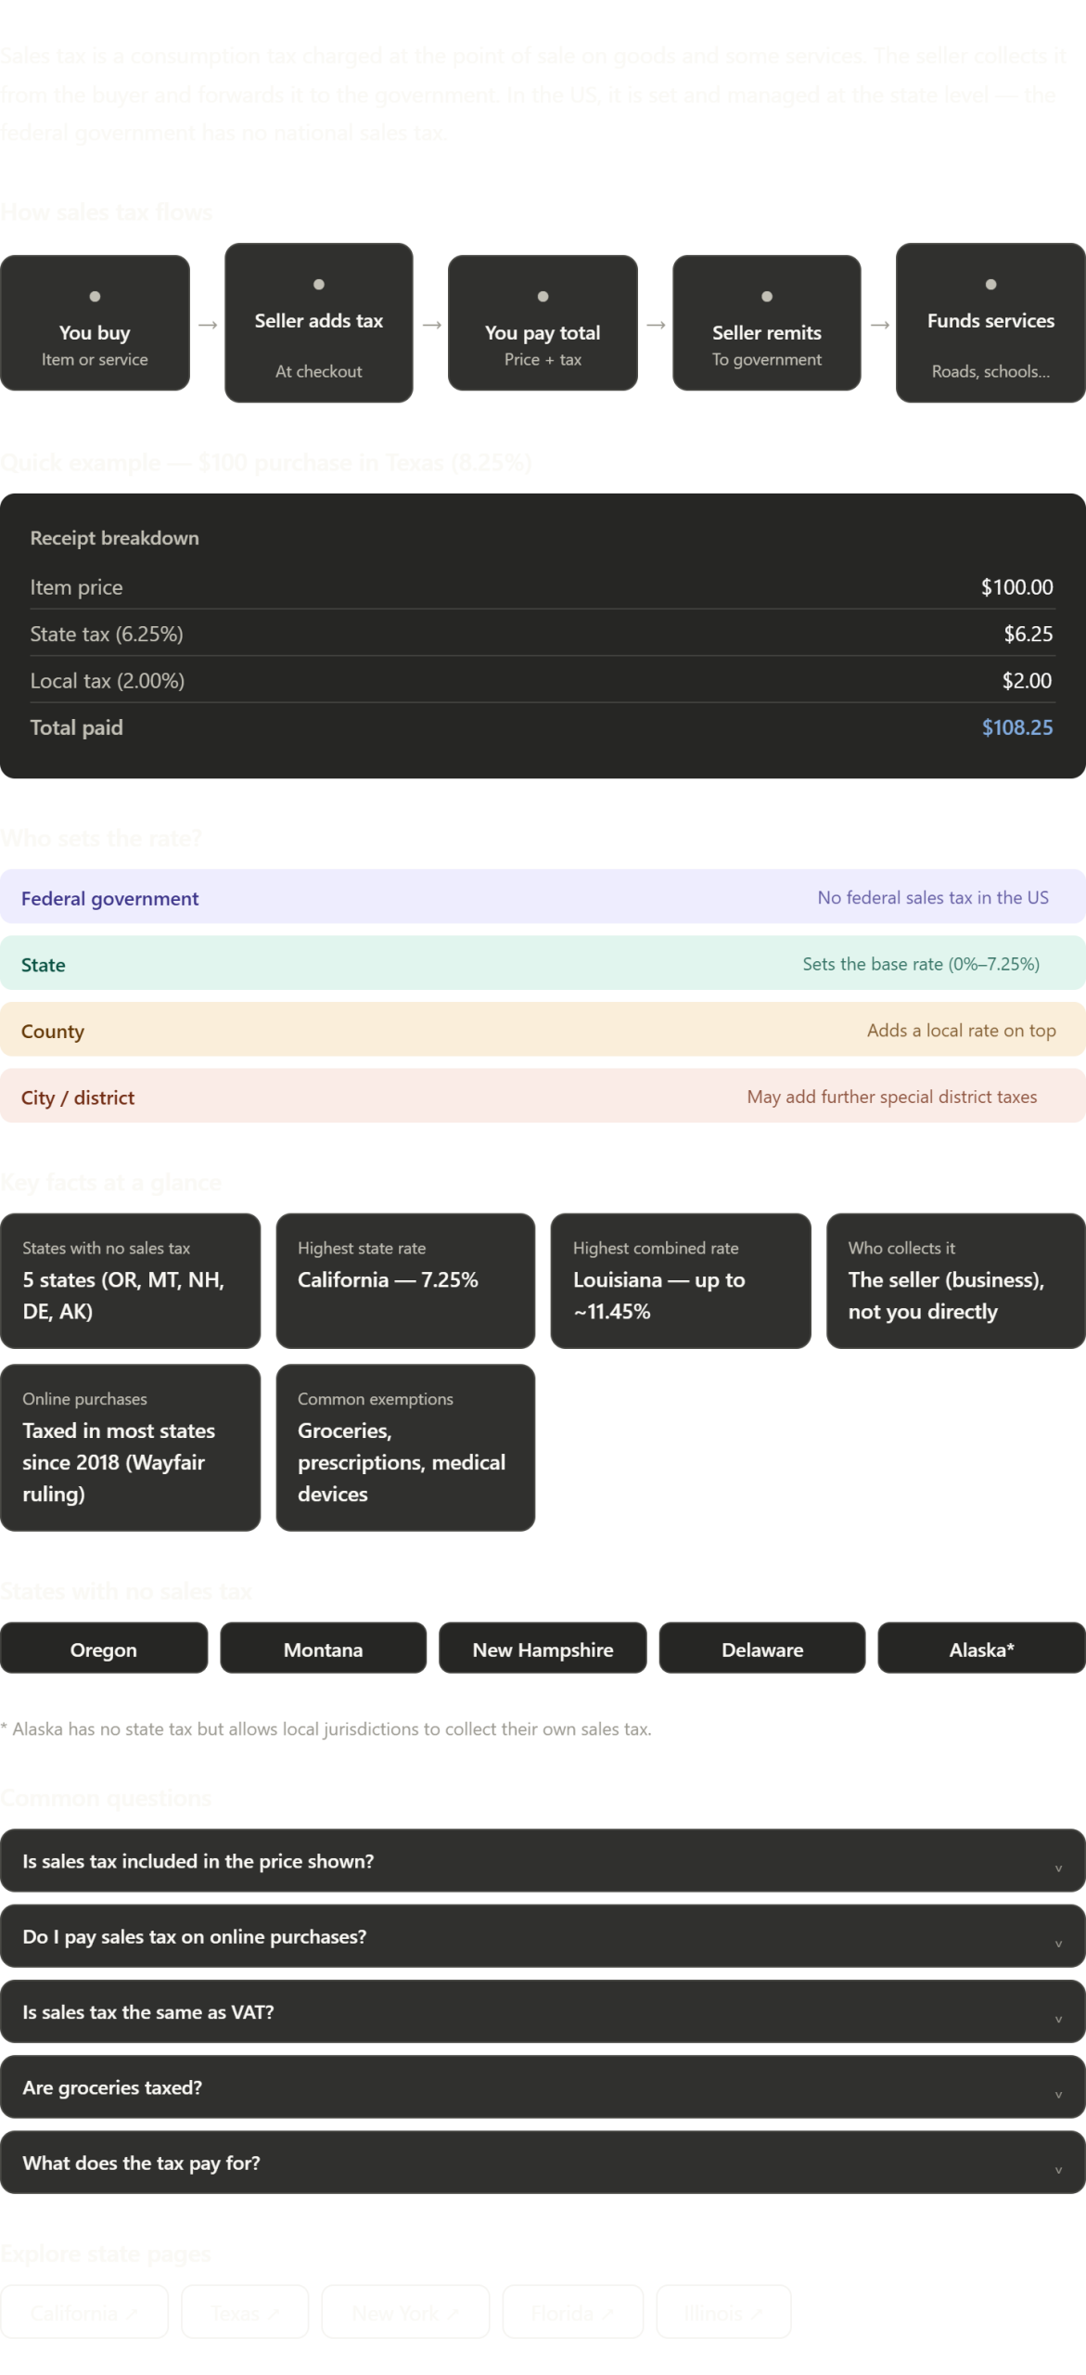Click the Oregon no-sales-tax chip
The width and height of the screenshot is (1086, 2375).
104,1649
